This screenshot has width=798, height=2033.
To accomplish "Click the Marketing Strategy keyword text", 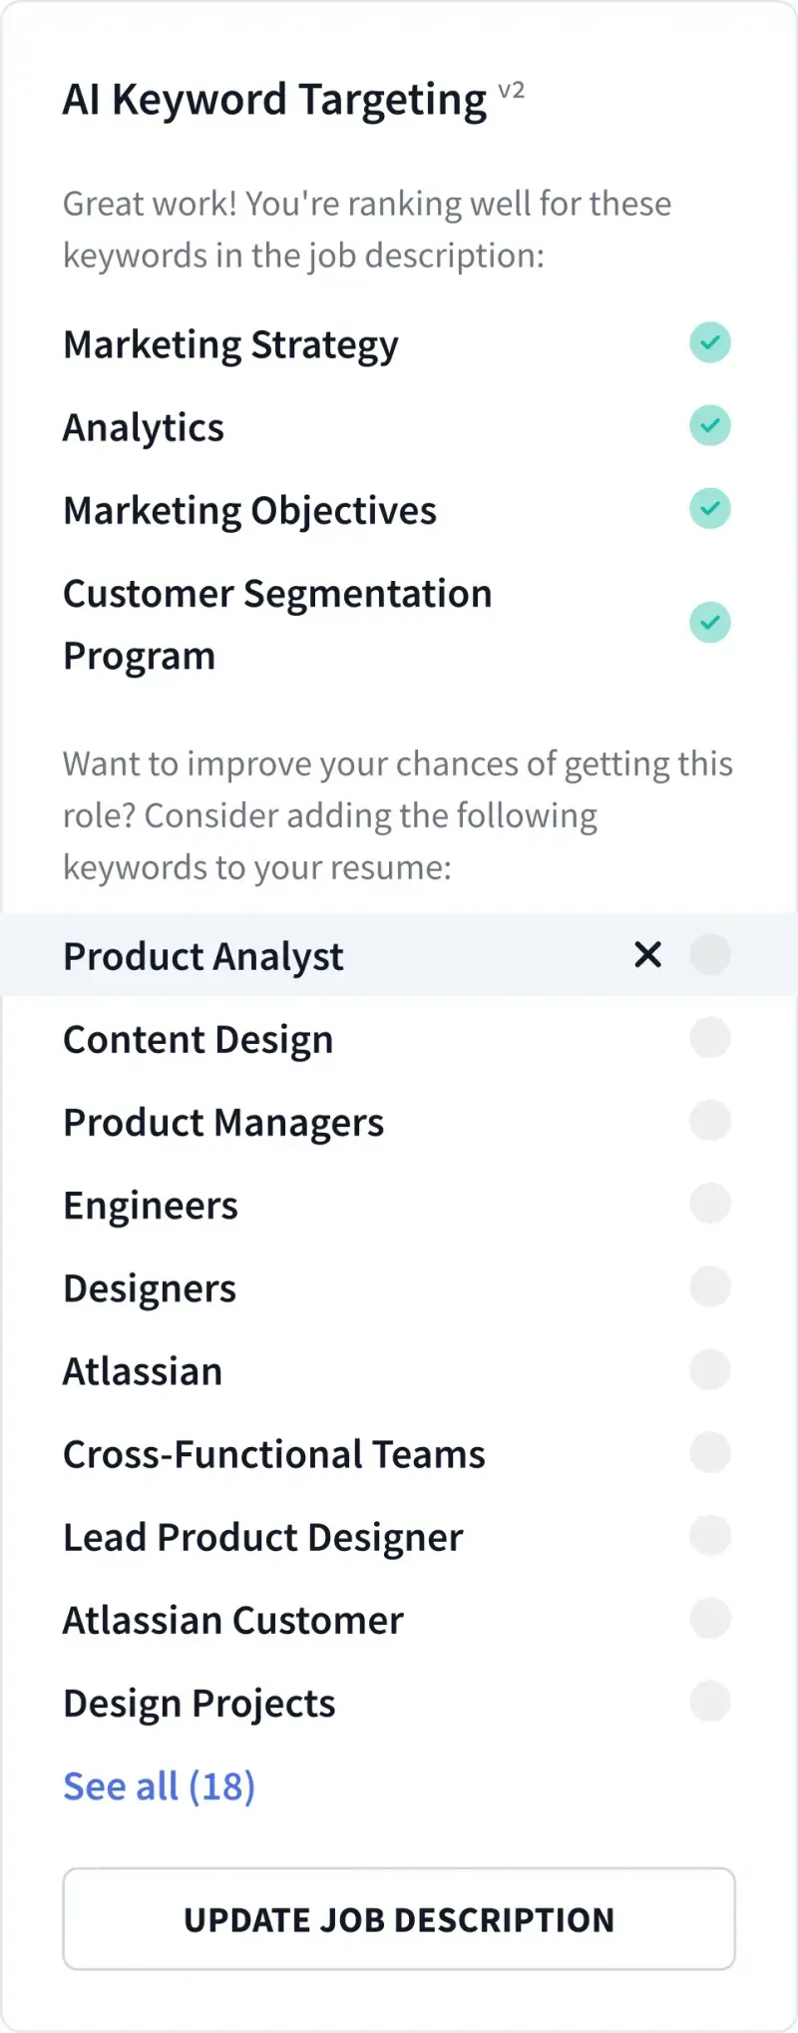I will [x=230, y=345].
